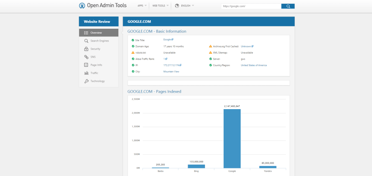Click the Search Engines magnifier icon in sidebar

point(86,41)
